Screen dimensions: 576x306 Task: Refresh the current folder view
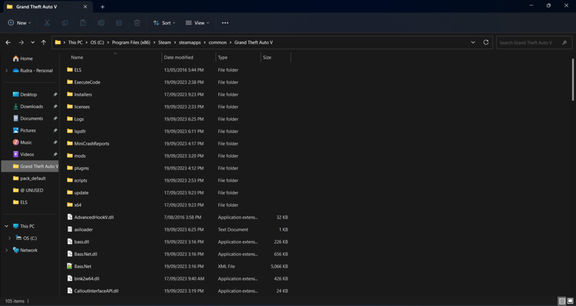[x=486, y=43]
